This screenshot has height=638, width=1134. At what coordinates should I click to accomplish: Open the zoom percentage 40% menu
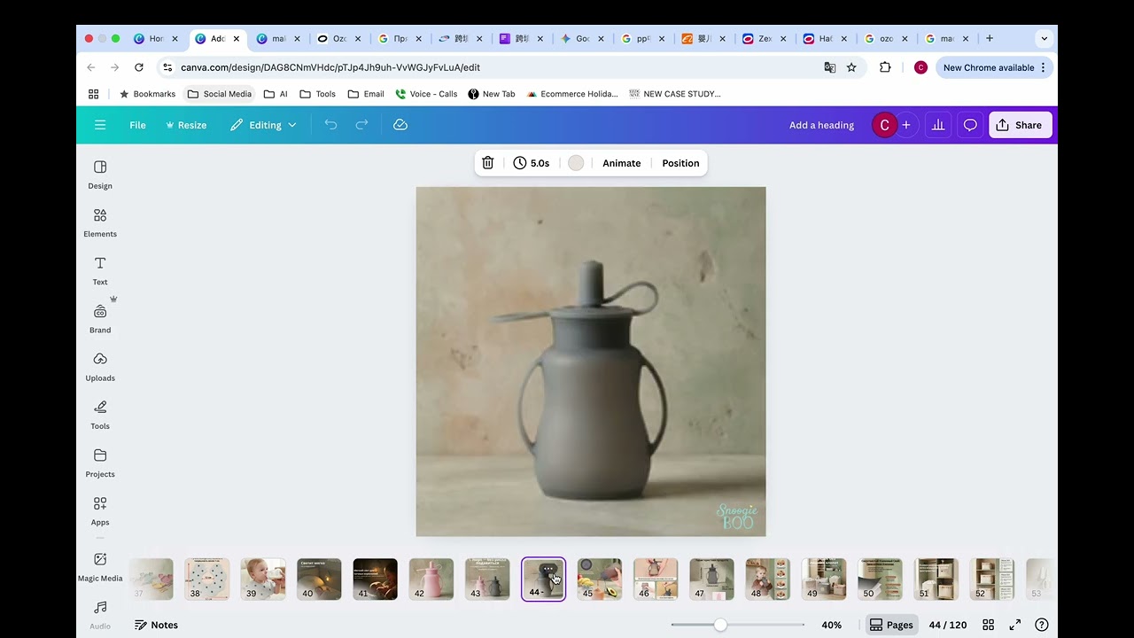coord(831,625)
